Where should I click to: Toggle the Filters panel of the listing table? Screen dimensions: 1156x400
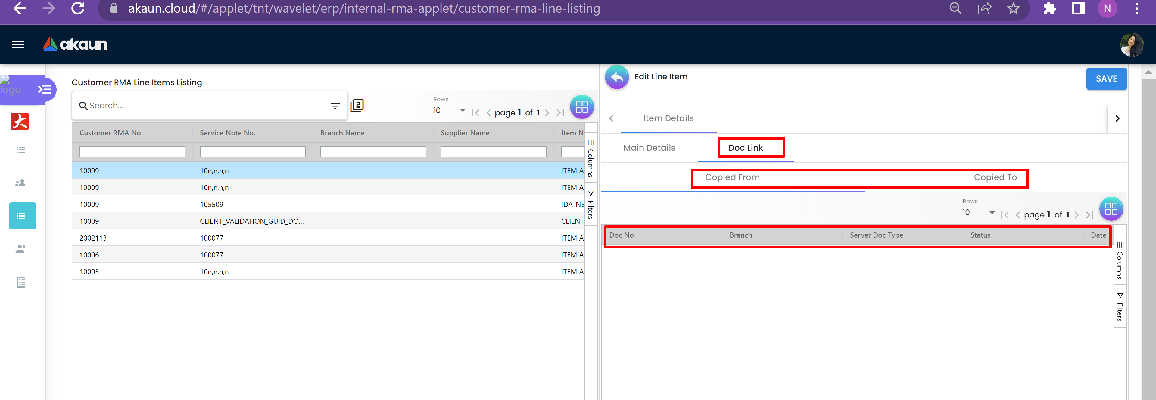[x=590, y=205]
